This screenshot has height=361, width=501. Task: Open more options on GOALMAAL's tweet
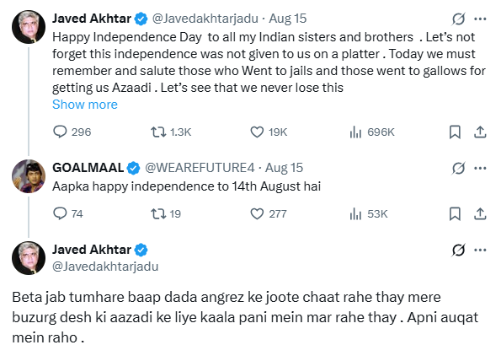(480, 168)
